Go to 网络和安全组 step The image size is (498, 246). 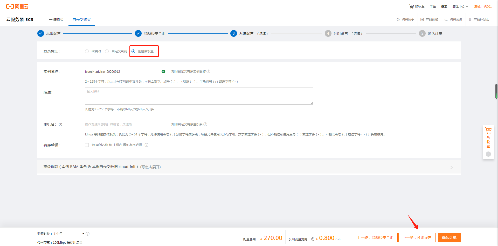(x=154, y=34)
